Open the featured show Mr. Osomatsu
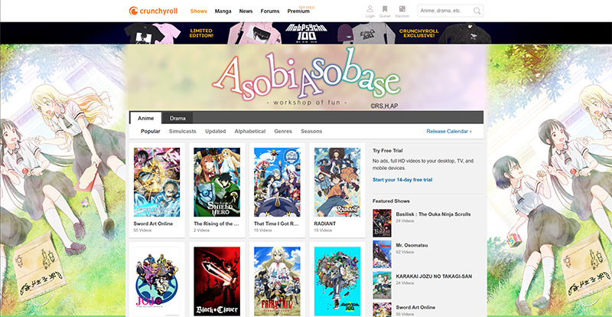Image resolution: width=612 pixels, height=317 pixels. point(412,245)
